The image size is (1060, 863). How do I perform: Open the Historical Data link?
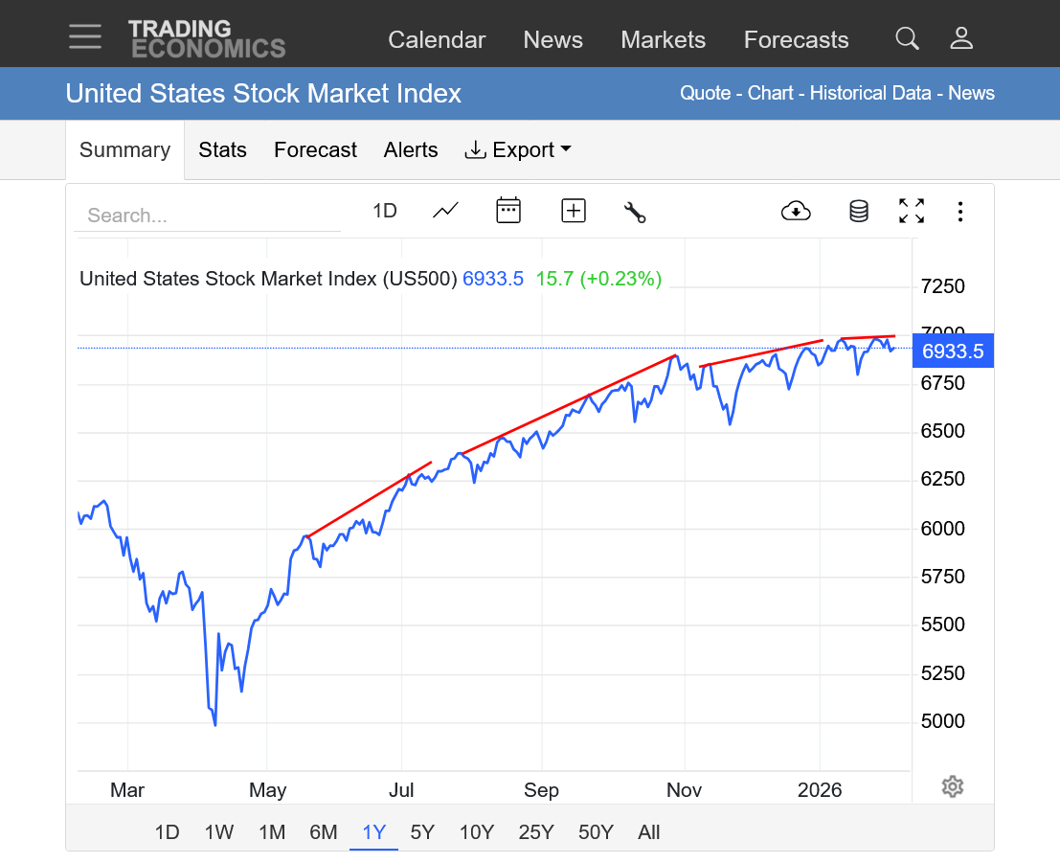pyautogui.click(x=870, y=93)
